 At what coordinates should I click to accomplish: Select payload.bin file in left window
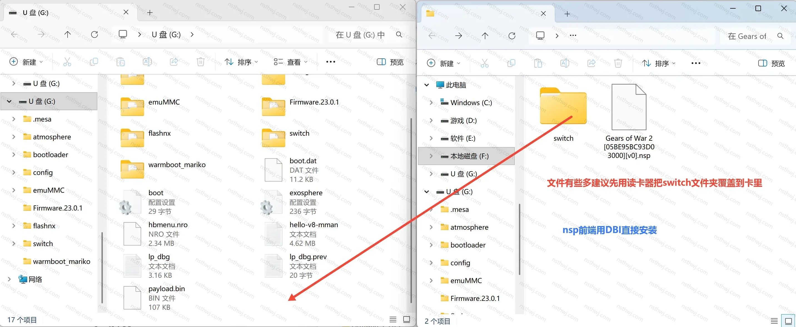tap(155, 298)
